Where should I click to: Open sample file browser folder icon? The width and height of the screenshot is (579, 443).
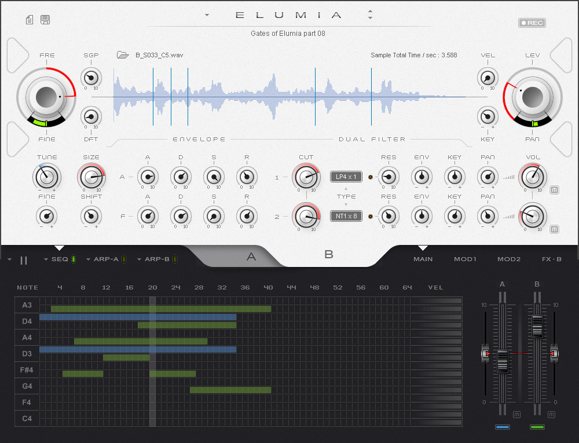[x=122, y=55]
